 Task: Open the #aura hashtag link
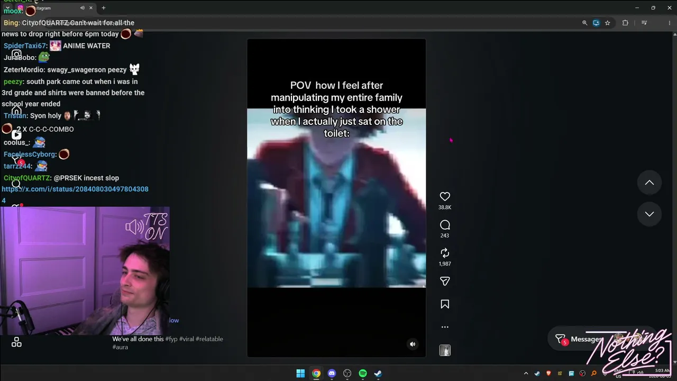120,347
